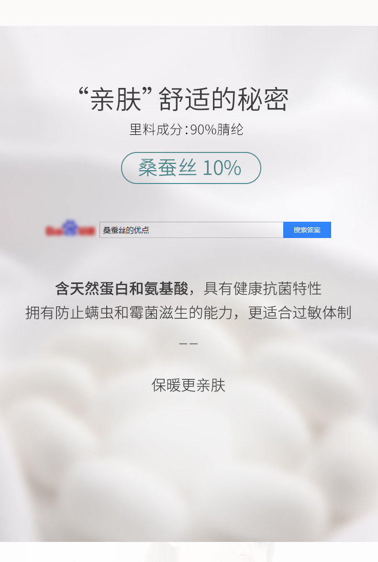Click the partial image at page bottom

tap(189, 552)
